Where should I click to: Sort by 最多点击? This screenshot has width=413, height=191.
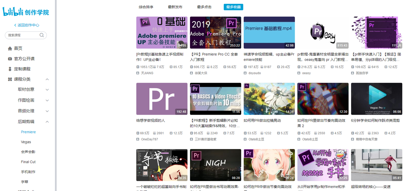point(204,7)
